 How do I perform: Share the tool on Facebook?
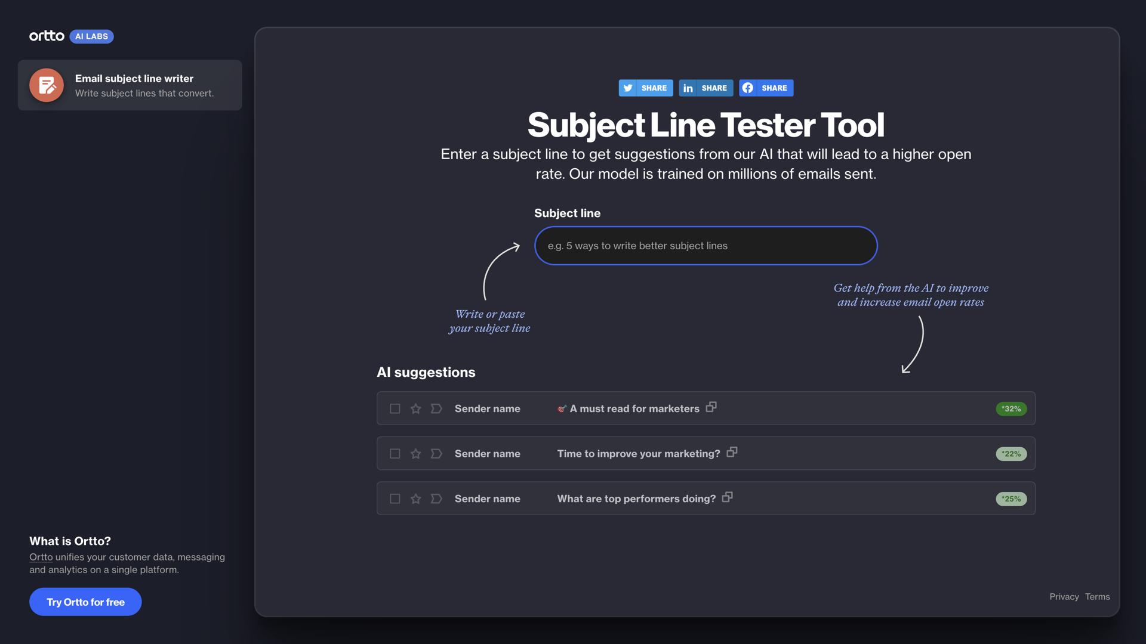766,88
